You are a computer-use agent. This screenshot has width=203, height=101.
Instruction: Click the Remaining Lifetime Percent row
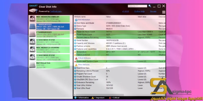[x=120, y=71]
